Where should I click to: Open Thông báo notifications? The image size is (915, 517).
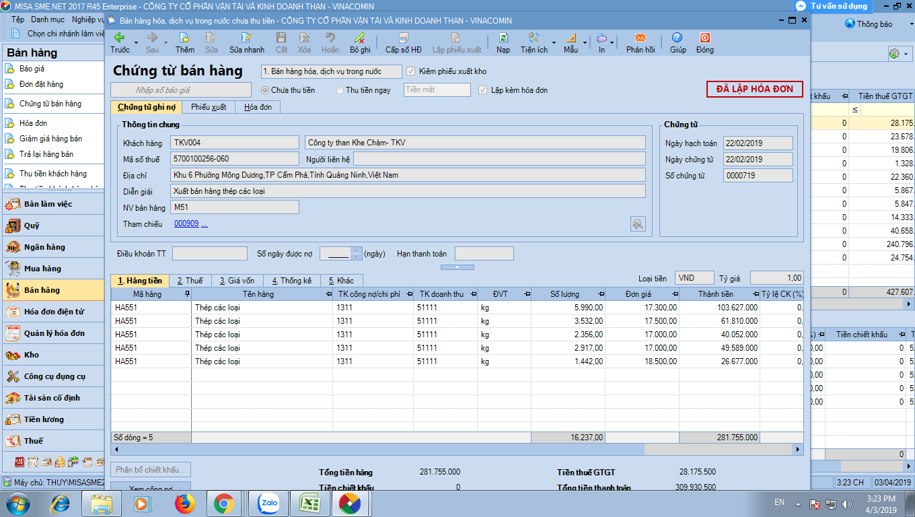point(869,24)
